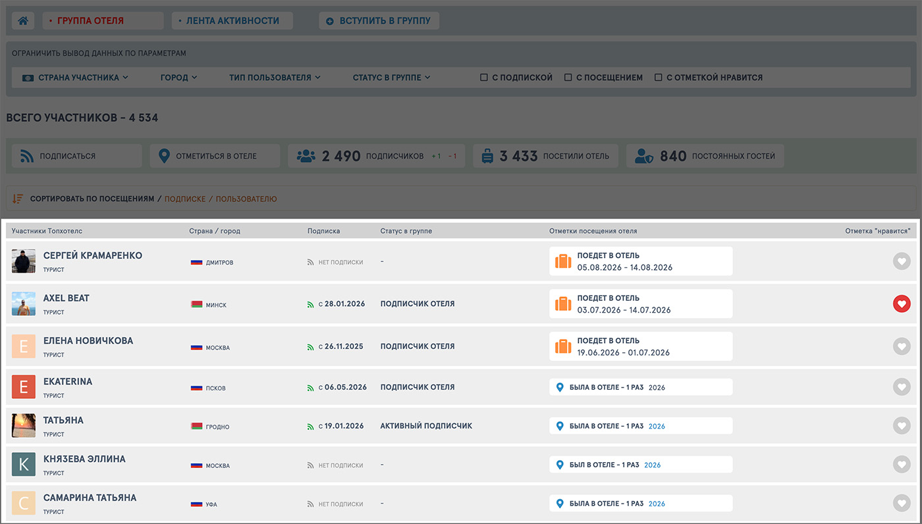
Task: Click the suitcase icon in Елена Новичкова row
Action: coord(563,346)
